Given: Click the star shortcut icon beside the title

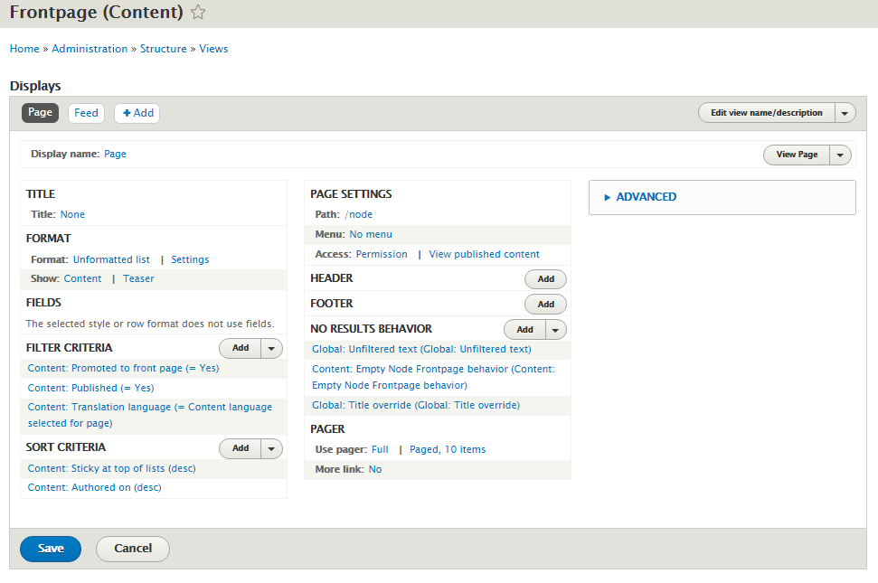Looking at the screenshot, I should (x=198, y=12).
